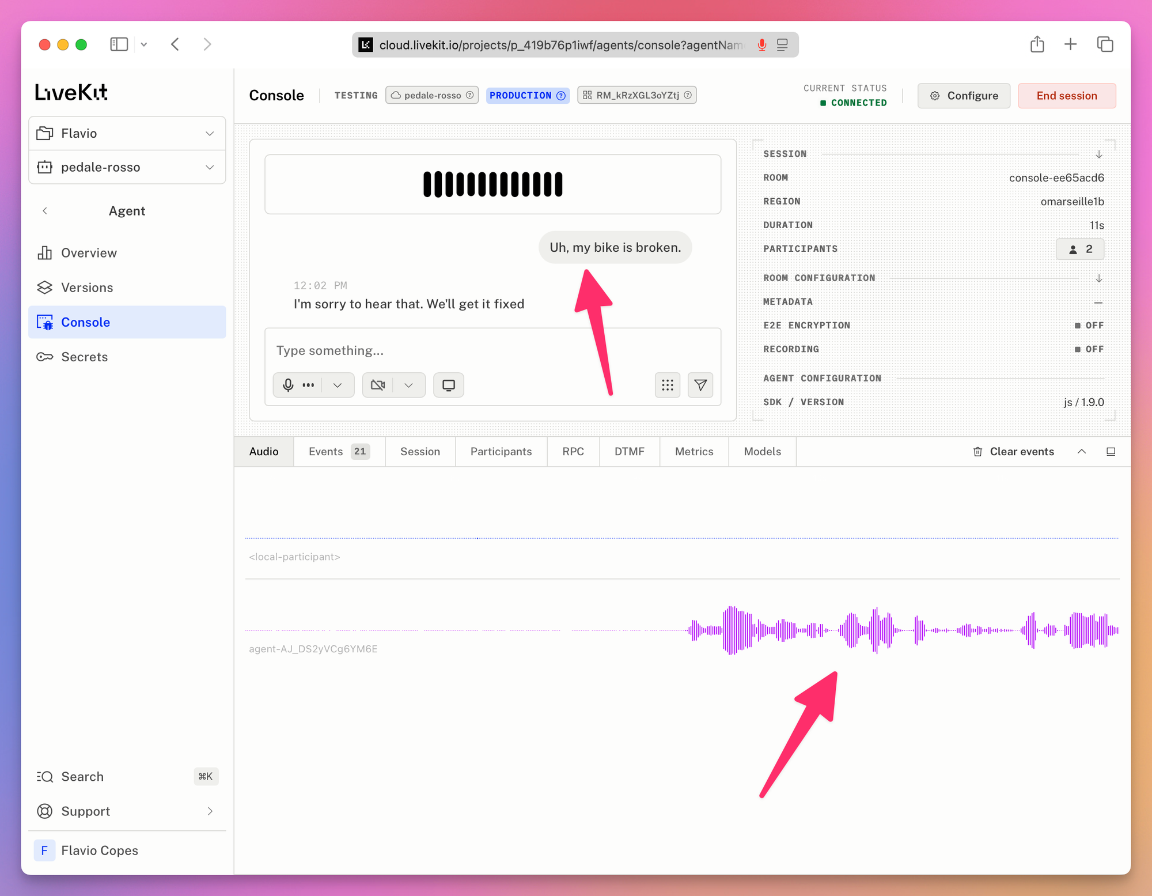Switch to the RPC tab
Image resolution: width=1152 pixels, height=896 pixels.
[x=573, y=452]
